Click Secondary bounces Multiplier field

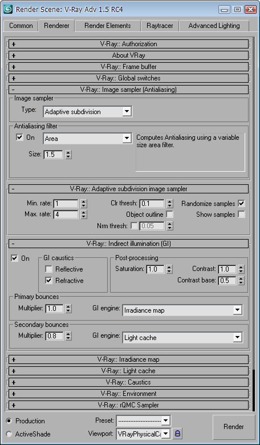[54, 336]
